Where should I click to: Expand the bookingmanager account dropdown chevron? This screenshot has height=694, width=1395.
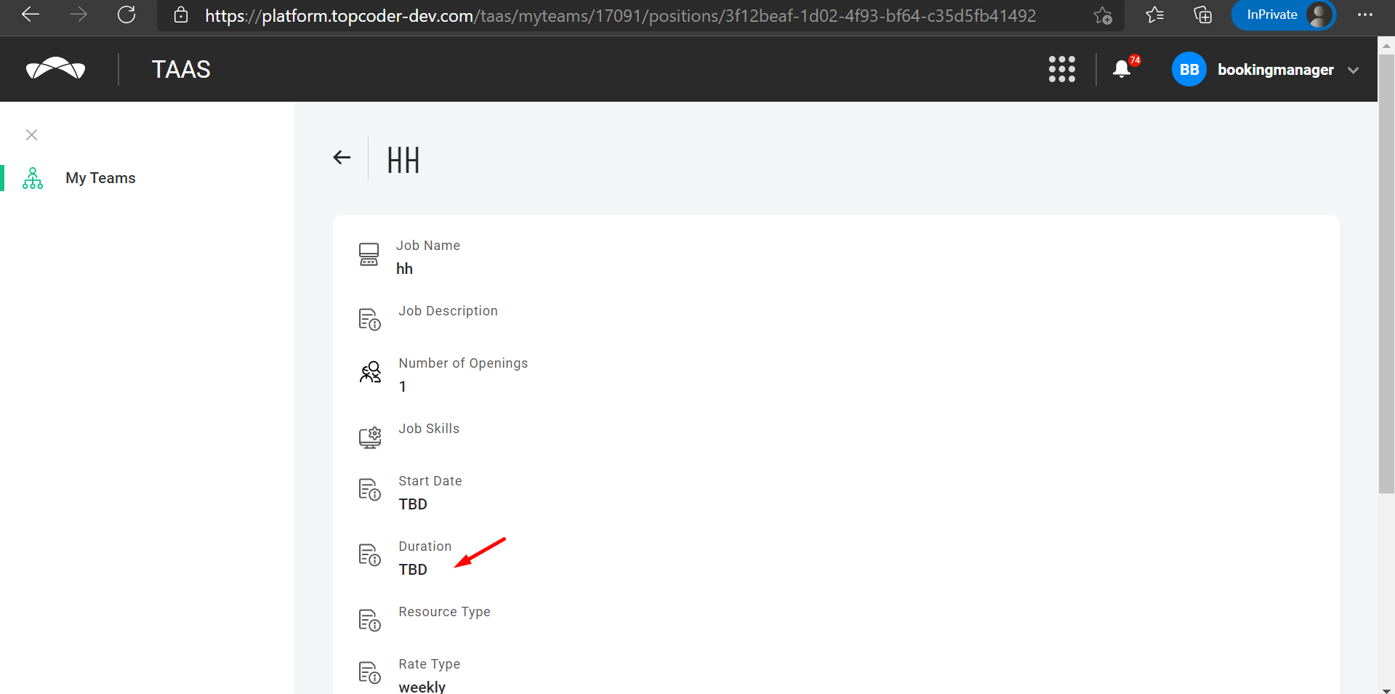point(1353,70)
